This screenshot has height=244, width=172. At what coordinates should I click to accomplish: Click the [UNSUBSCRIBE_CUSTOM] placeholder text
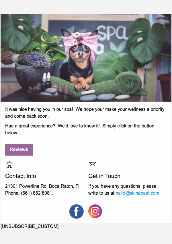coord(30,226)
